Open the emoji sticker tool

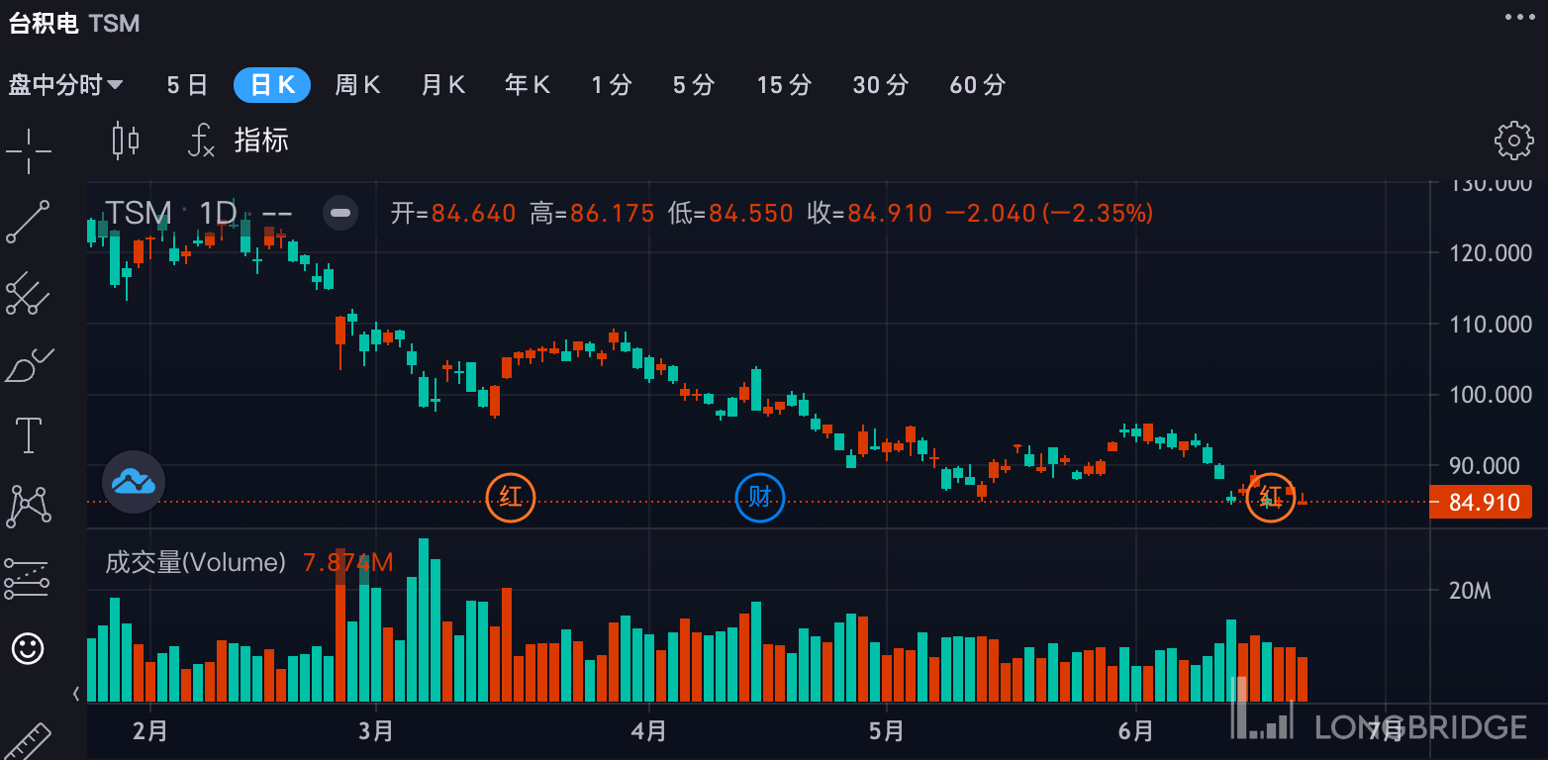[x=28, y=649]
